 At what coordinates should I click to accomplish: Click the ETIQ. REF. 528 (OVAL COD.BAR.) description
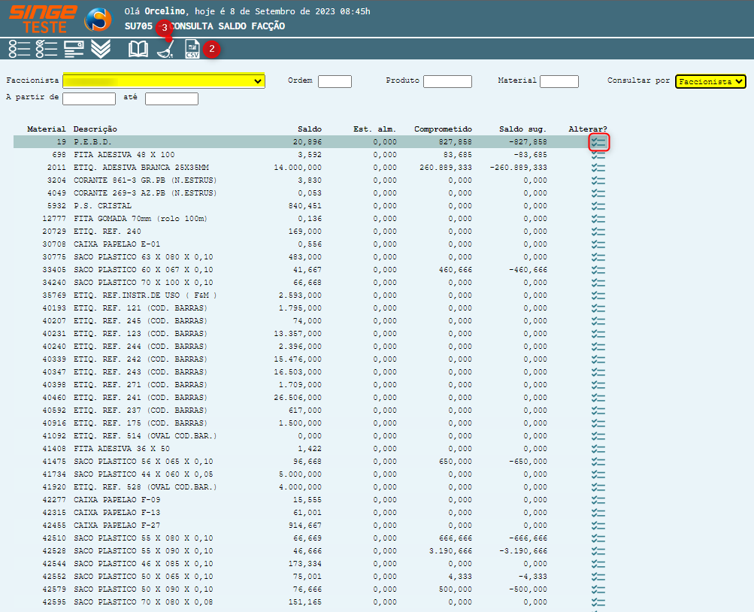pos(145,487)
